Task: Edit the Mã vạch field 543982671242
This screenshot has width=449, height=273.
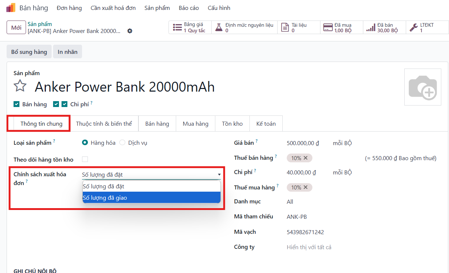Action: (305, 232)
